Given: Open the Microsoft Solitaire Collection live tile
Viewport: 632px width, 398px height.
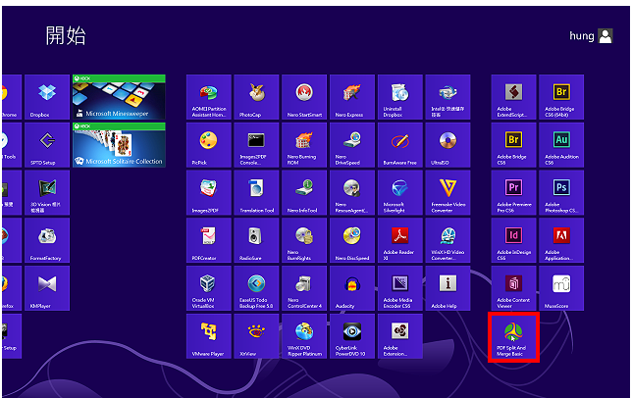Looking at the screenshot, I should (119, 145).
